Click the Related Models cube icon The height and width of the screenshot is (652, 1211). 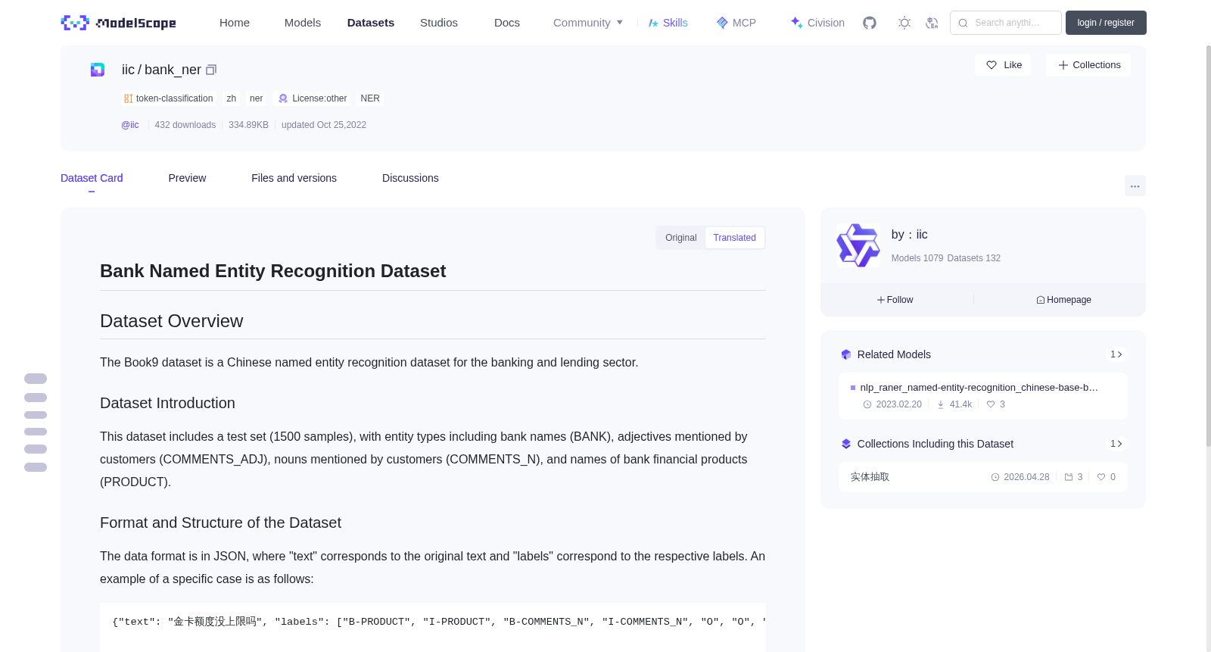846,354
